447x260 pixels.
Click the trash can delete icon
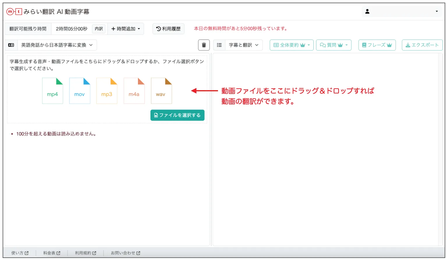click(204, 45)
